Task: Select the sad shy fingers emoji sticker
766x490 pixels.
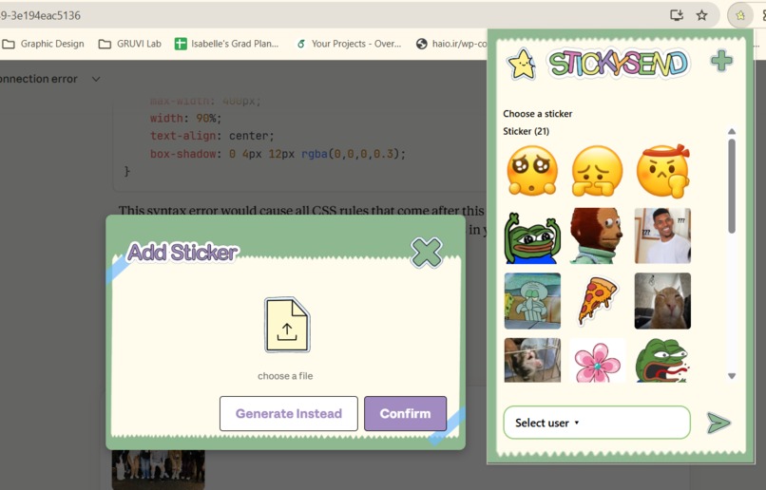Action: [x=597, y=171]
